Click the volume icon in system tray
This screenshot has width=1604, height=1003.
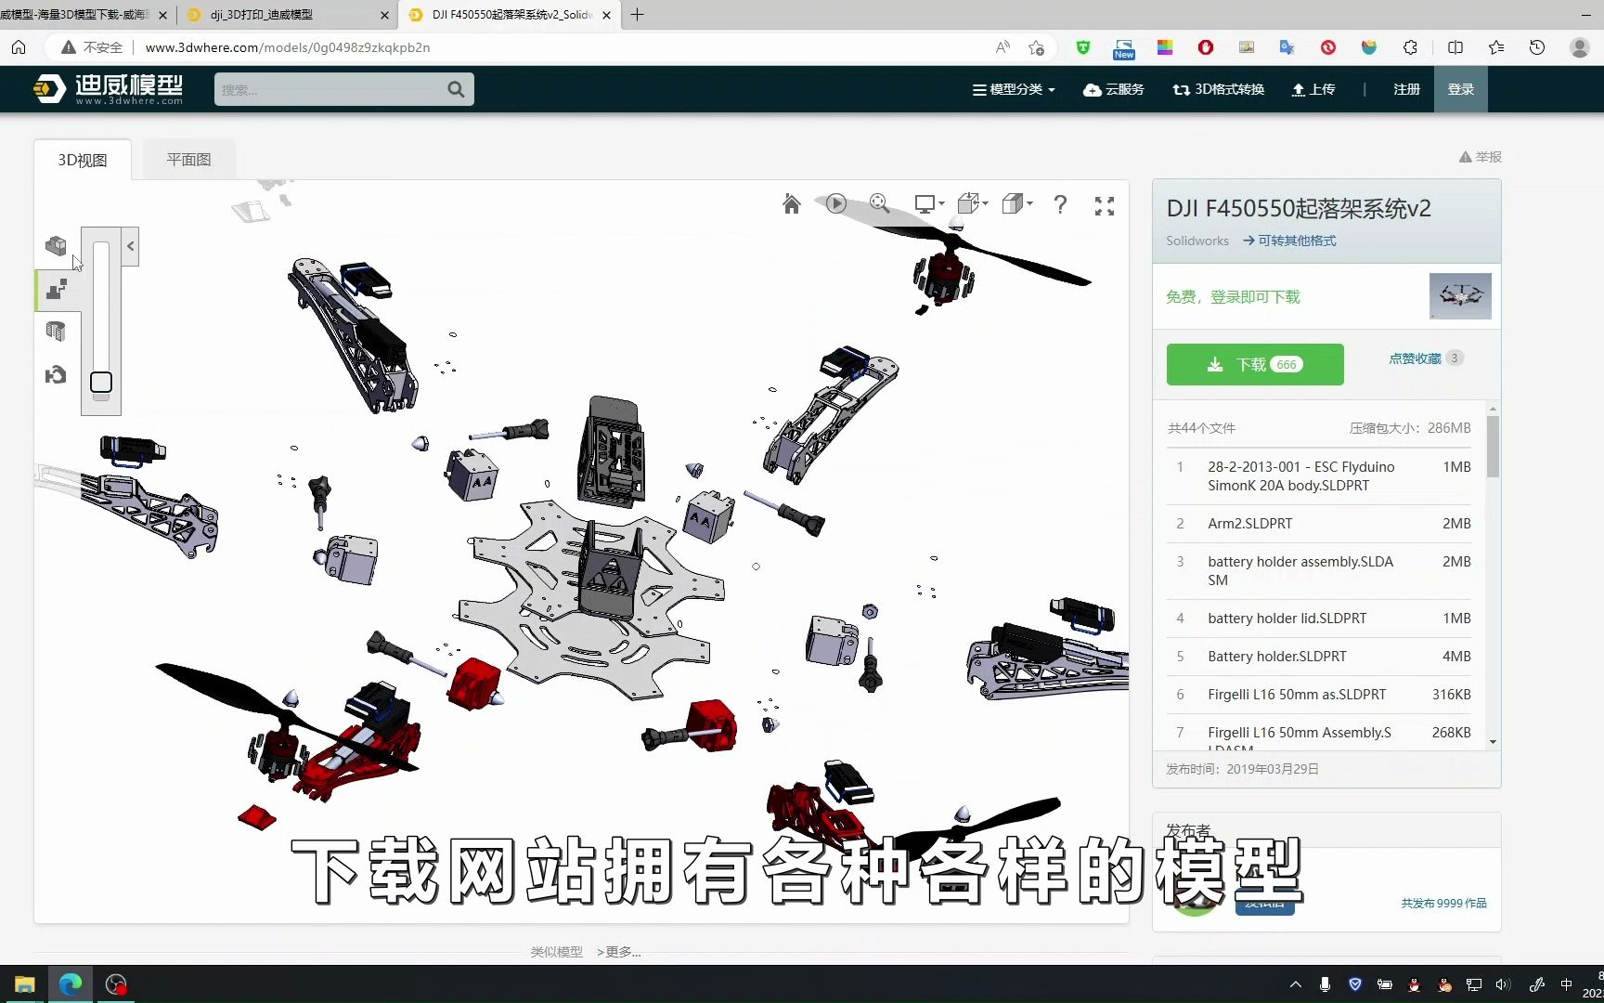click(x=1503, y=984)
